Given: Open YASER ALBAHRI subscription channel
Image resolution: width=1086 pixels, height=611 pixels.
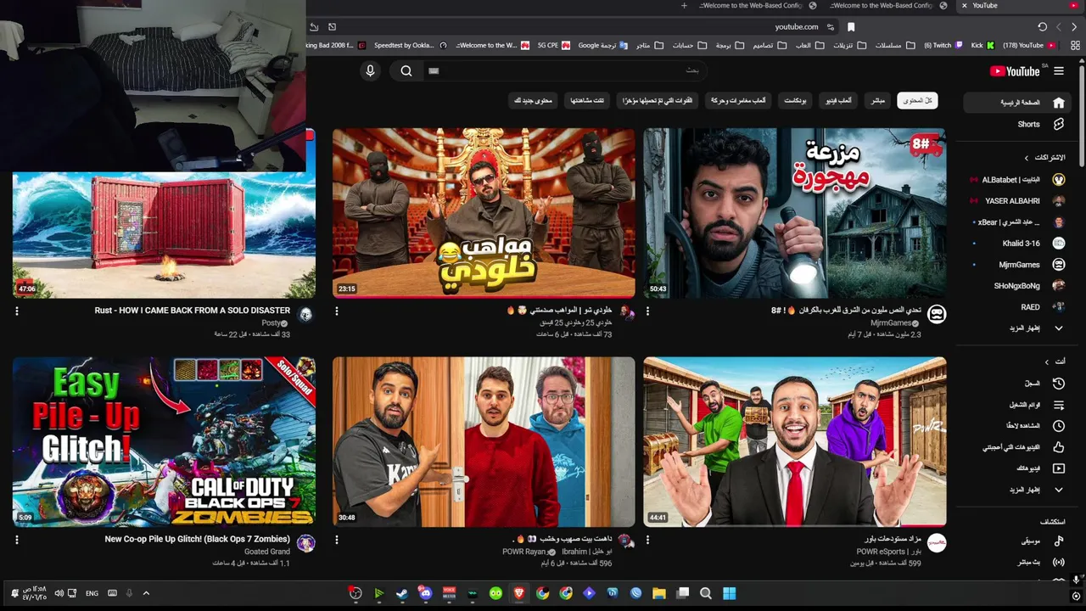Looking at the screenshot, I should point(1016,201).
